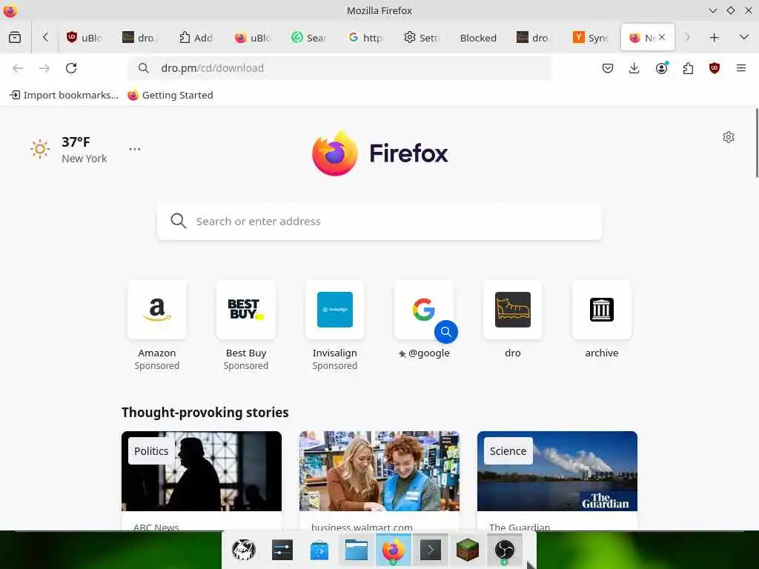759x569 pixels.
Task: Open Firefox View from the tab bar
Action: [x=15, y=37]
